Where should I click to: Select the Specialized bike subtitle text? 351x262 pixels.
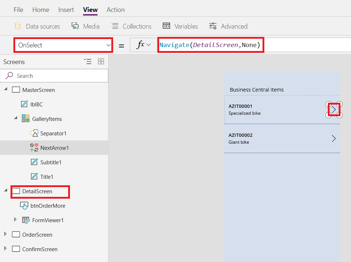[x=244, y=113]
